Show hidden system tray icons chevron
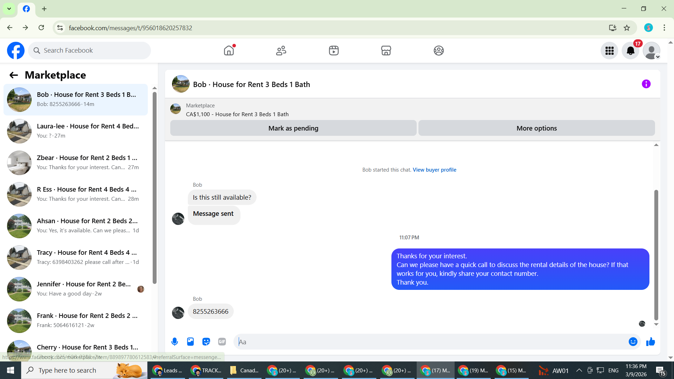This screenshot has width=674, height=379. click(579, 371)
